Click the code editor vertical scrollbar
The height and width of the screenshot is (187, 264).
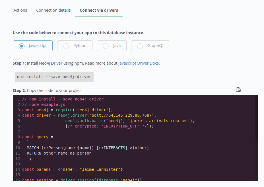click(257, 118)
